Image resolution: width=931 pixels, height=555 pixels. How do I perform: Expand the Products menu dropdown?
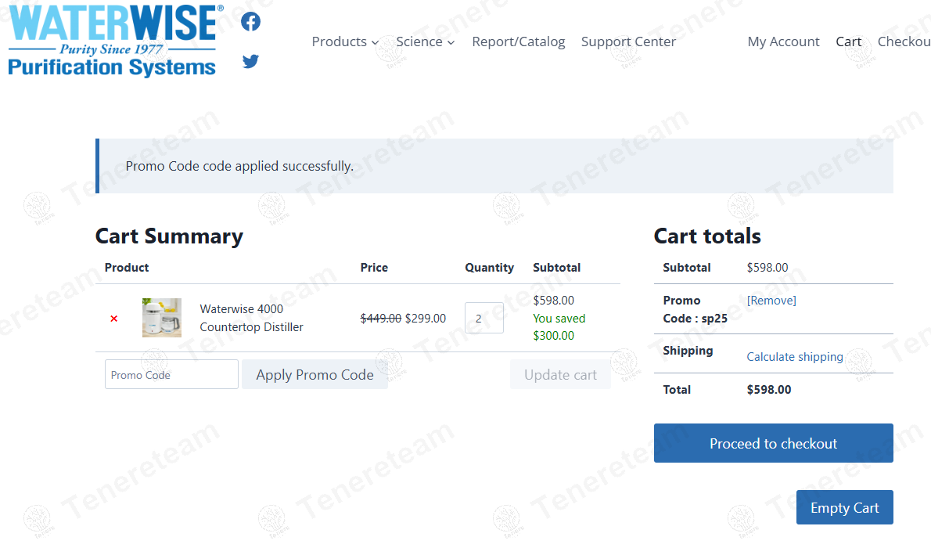tap(345, 41)
